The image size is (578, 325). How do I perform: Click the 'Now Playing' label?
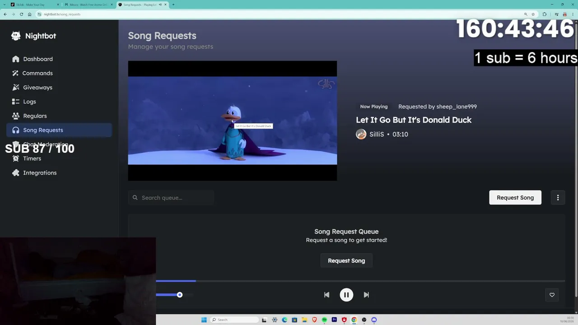click(x=374, y=107)
